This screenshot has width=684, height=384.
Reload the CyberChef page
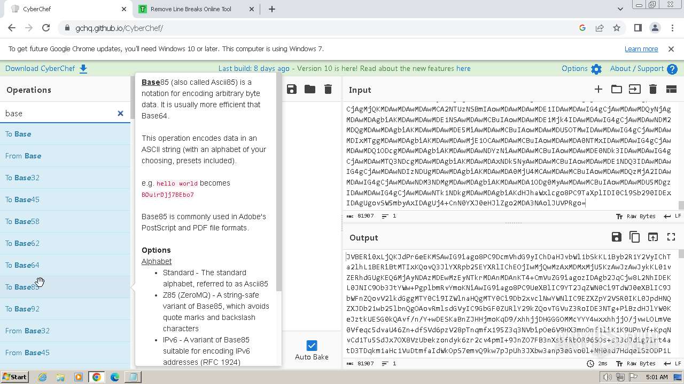tap(46, 28)
